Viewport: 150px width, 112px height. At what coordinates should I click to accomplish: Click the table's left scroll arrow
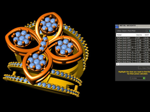coord(117,64)
